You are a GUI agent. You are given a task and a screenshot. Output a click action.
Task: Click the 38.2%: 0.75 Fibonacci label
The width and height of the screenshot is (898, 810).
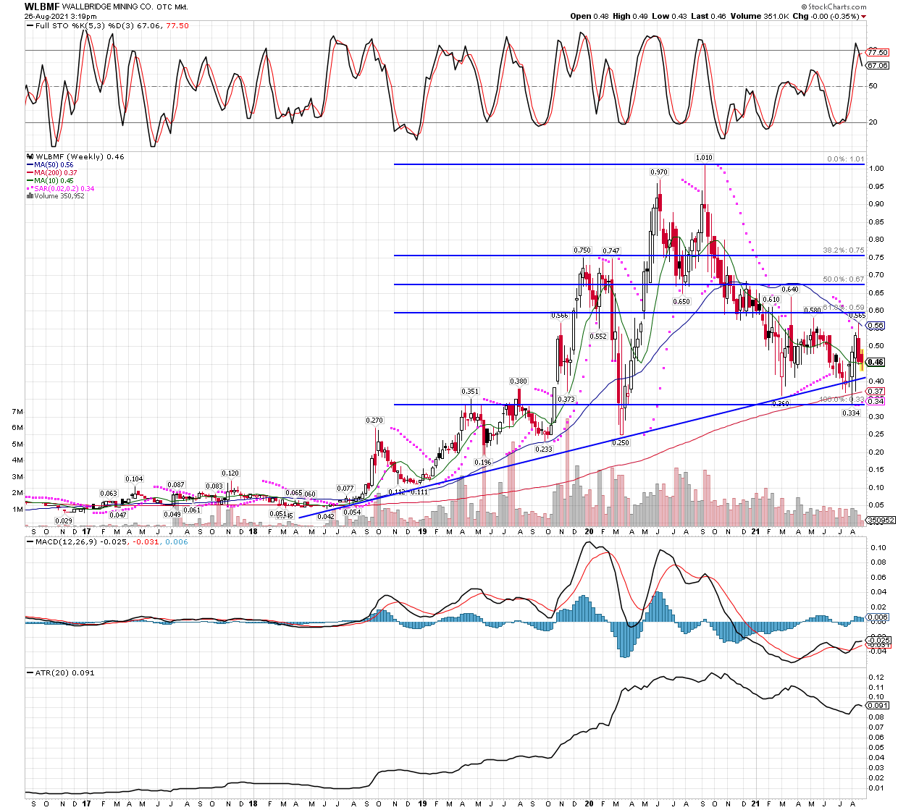point(844,250)
